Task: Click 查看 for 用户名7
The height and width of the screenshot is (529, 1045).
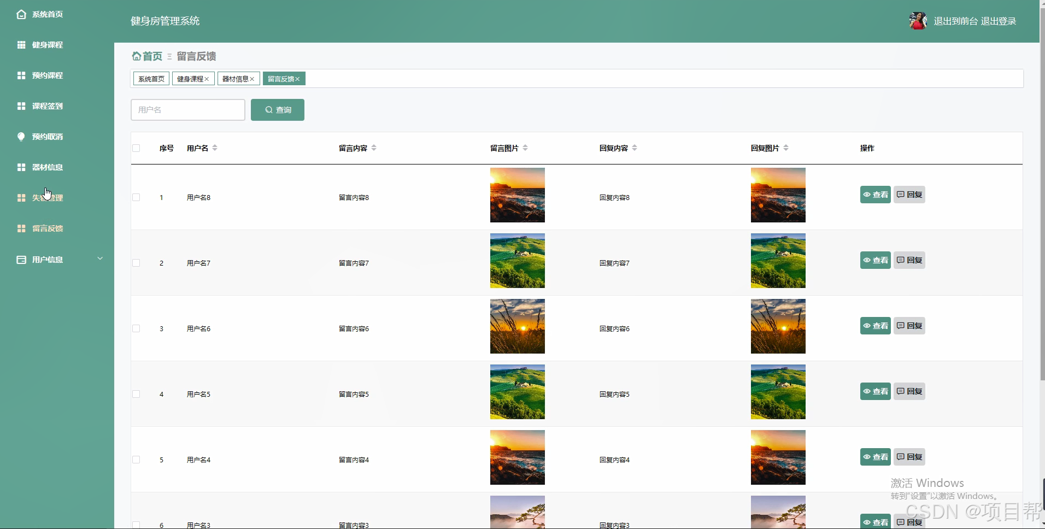Action: pyautogui.click(x=876, y=260)
